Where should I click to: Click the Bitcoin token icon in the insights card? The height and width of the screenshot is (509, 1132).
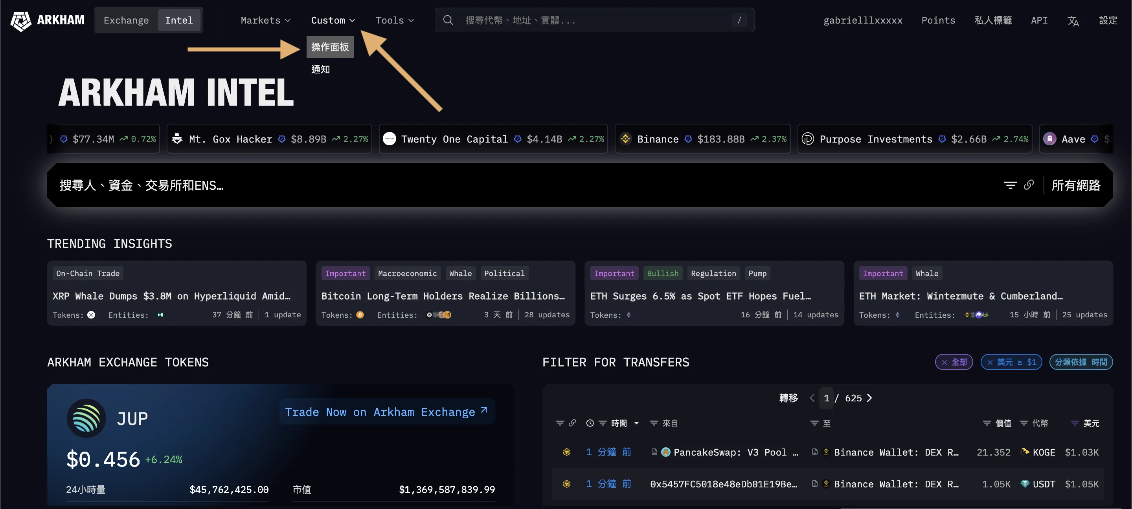(x=360, y=315)
